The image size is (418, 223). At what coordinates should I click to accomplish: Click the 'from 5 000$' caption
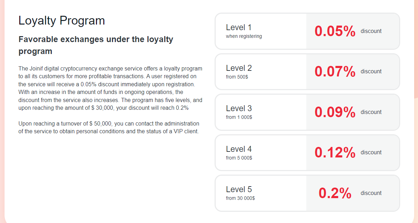[239, 158]
